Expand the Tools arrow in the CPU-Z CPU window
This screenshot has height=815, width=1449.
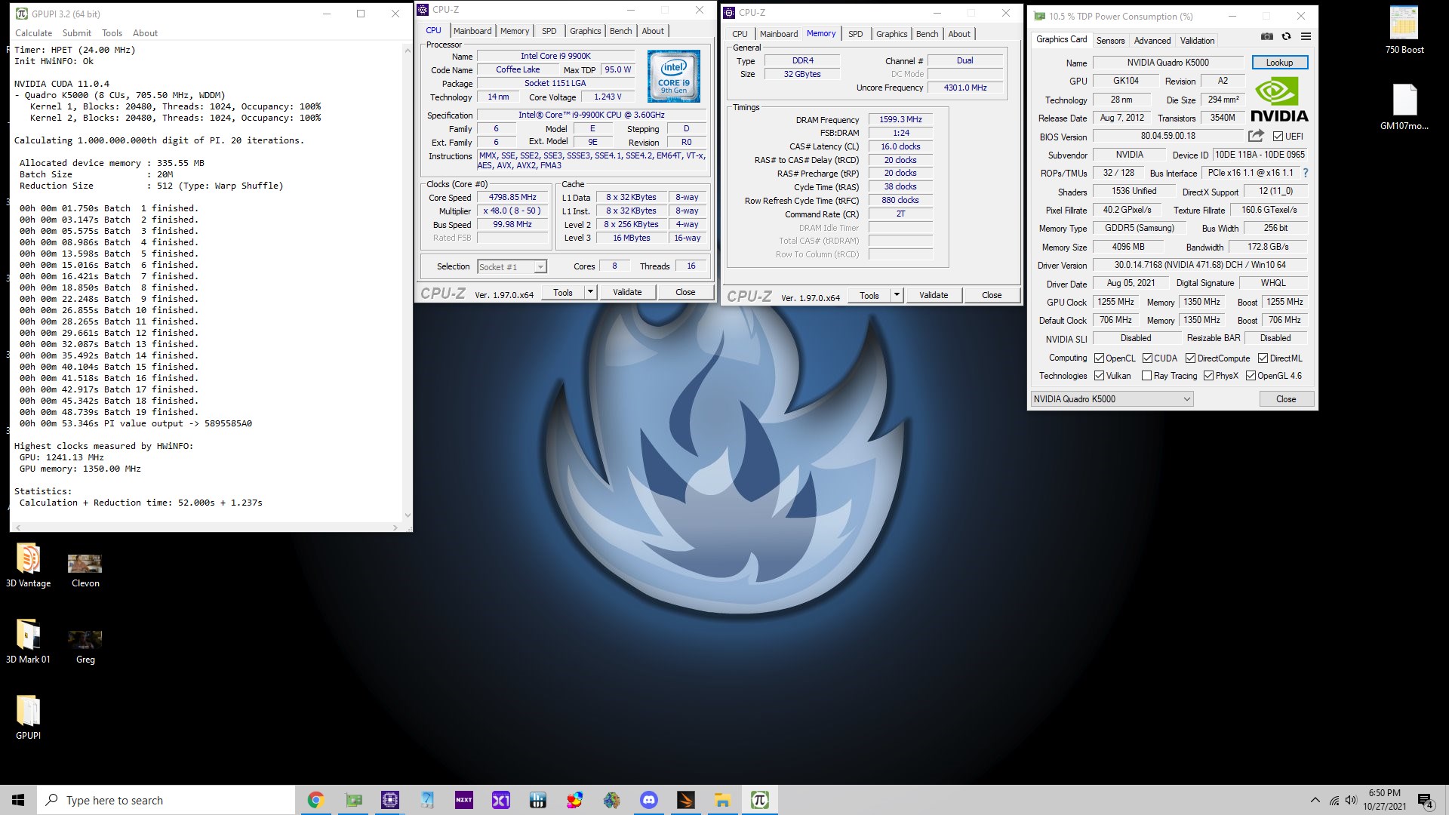point(590,292)
